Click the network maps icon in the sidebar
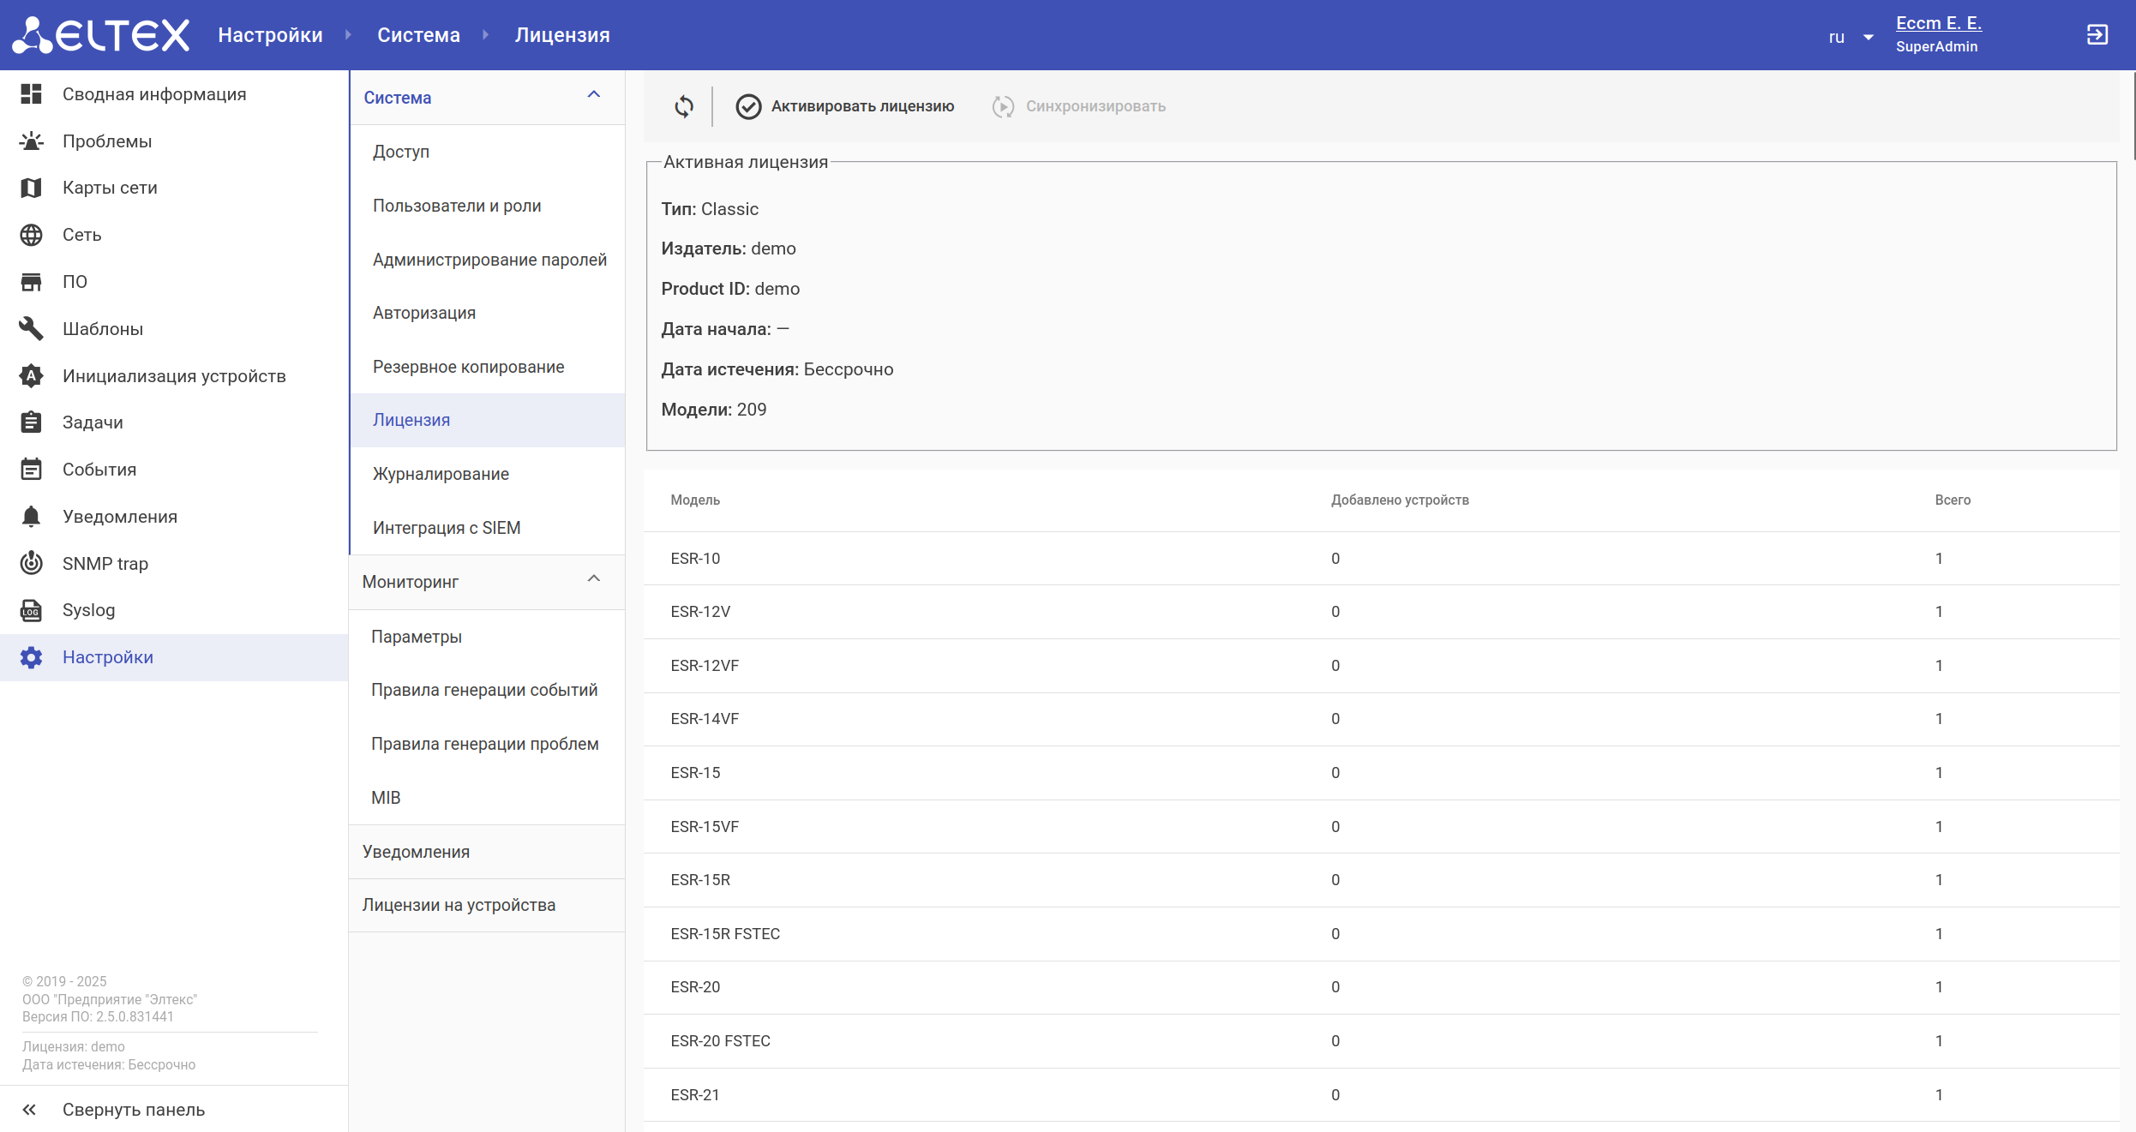The image size is (2136, 1132). coord(32,188)
